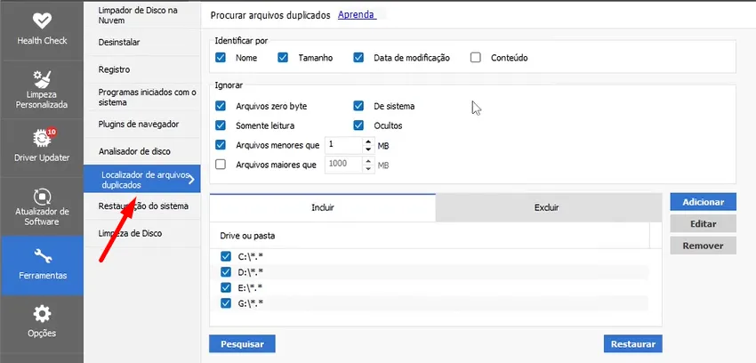Image resolution: width=756 pixels, height=363 pixels.
Task: Open the Opções gear icon
Action: (x=42, y=314)
